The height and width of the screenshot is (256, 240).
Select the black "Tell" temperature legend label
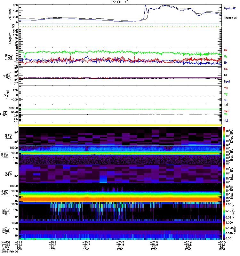226,105
